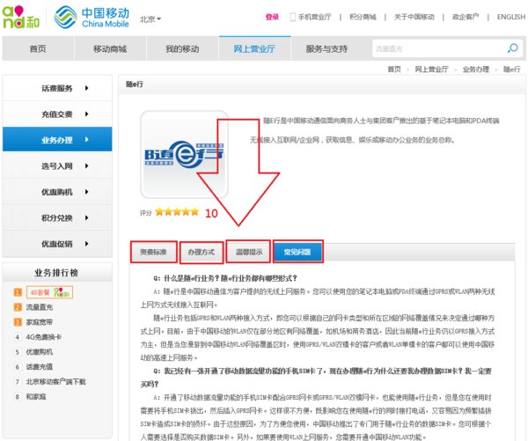528x441 pixels.
Task: Click the 'and 和' brand logo
Action: 20,18
